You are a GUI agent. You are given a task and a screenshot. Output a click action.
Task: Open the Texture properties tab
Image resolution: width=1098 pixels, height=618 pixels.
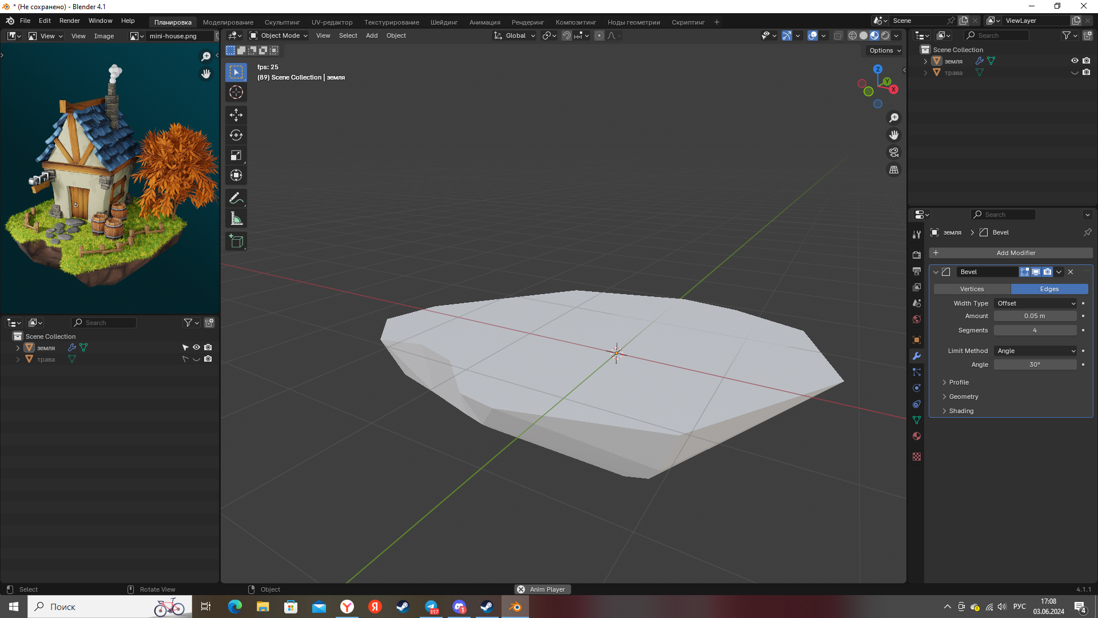917,457
